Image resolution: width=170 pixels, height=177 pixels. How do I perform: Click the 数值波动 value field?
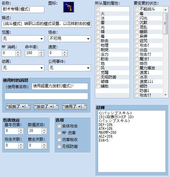point(35,131)
